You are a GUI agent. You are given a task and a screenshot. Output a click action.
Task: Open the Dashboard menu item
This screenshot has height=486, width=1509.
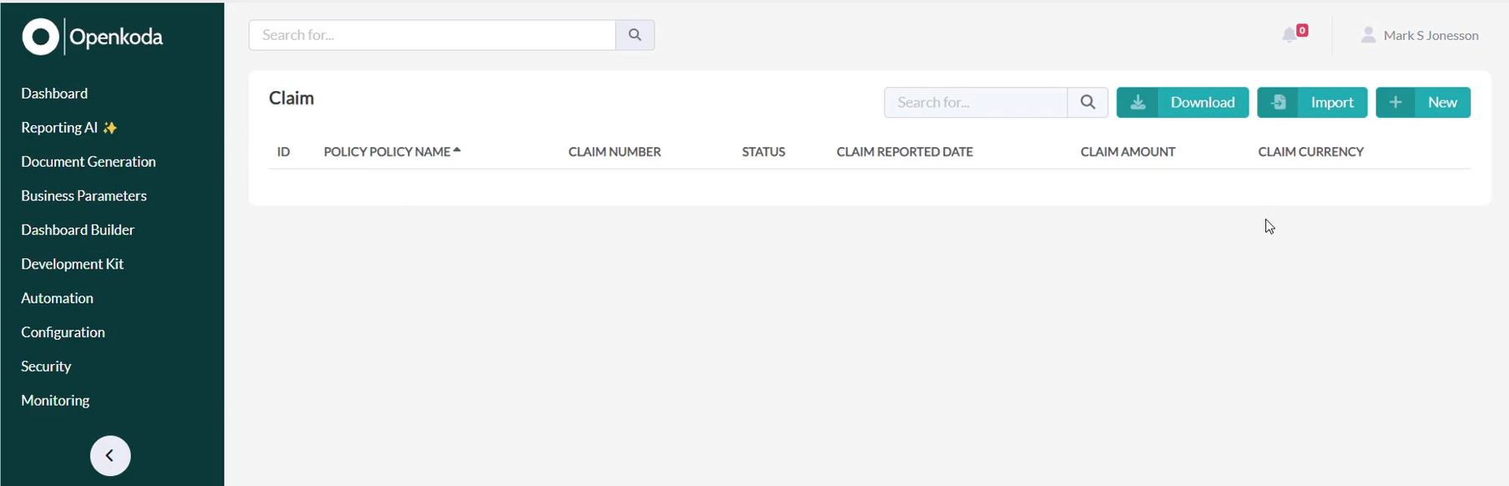54,94
